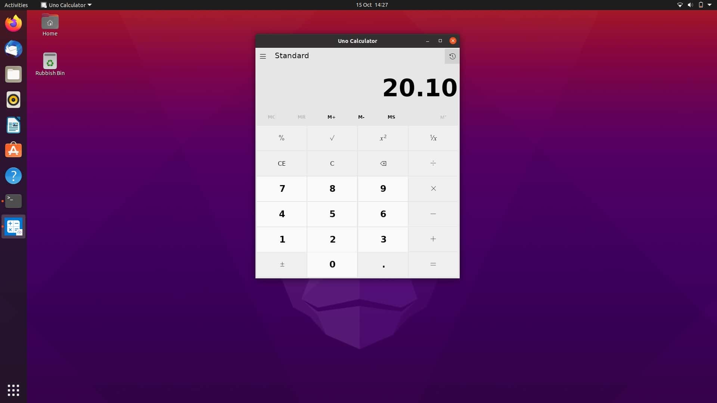Click the Uno Calculator taskbar menu item
The width and height of the screenshot is (717, 403).
pos(66,5)
